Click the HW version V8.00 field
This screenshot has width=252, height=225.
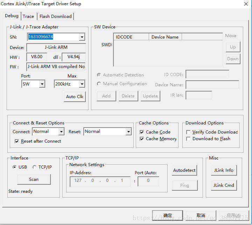point(37,57)
